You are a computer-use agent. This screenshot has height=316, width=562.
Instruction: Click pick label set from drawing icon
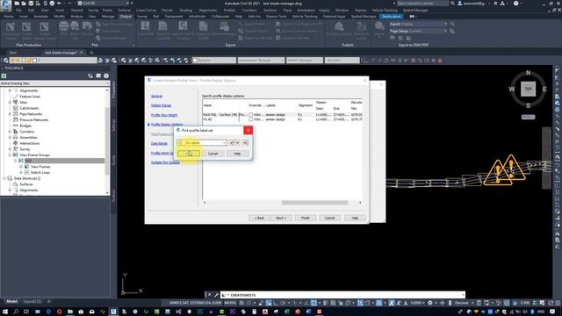245,142
